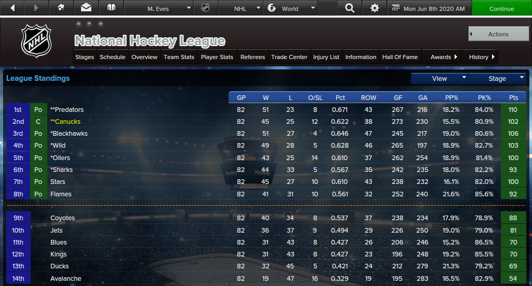
Task: Select the Blues team row
Action: 266,242
